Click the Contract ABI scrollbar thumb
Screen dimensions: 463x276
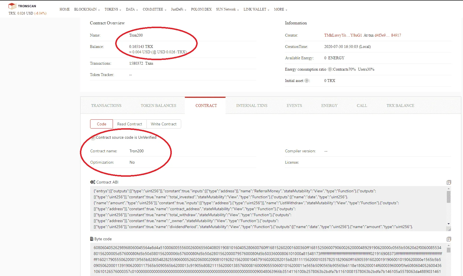coord(448,197)
